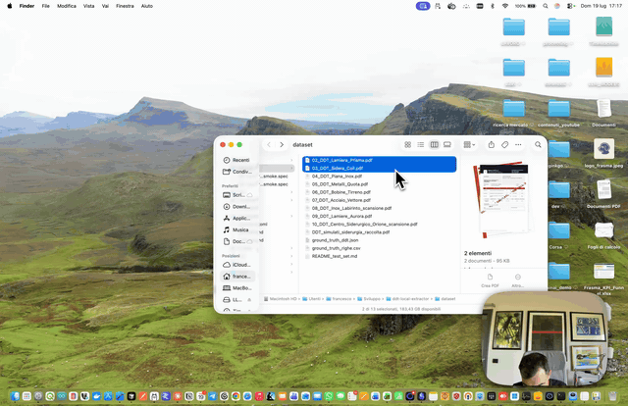Select README_test_set.md file

379,256
